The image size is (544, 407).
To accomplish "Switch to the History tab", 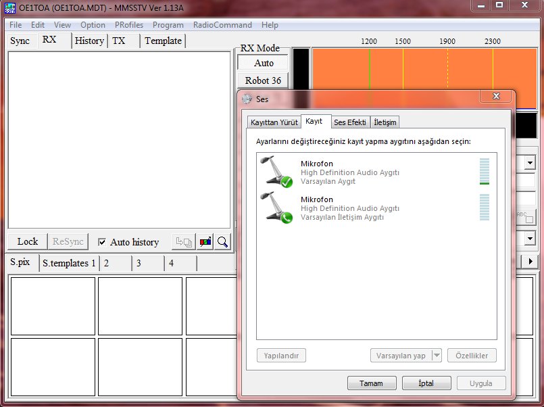I will [x=89, y=41].
